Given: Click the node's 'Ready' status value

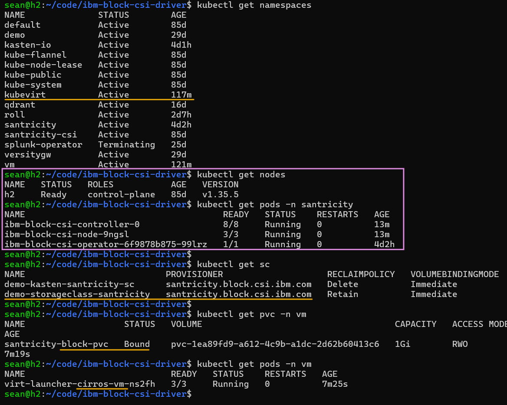Looking at the screenshot, I should (x=53, y=195).
